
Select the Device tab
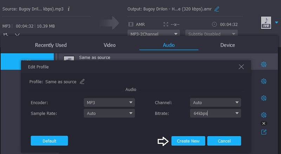click(x=228, y=45)
